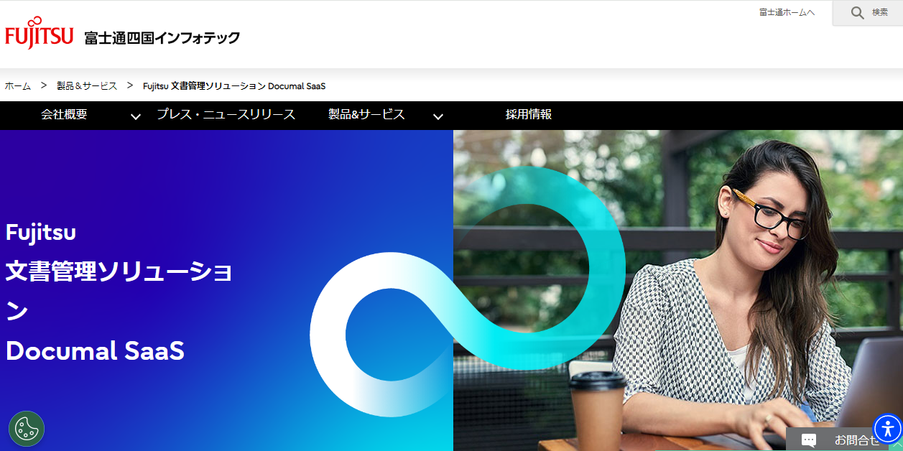Select 製品&サービス in the black navigation bar
The image size is (903, 451).
tap(366, 114)
